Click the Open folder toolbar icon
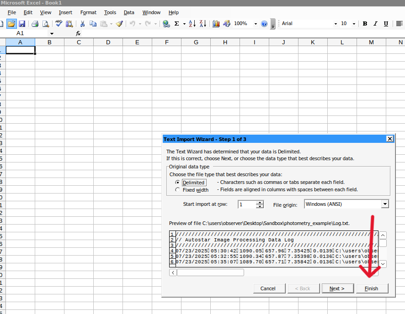This screenshot has height=314, width=405. click(11, 24)
